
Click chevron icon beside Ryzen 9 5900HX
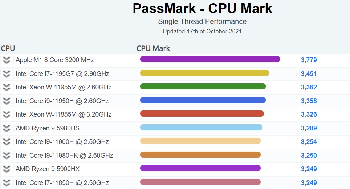(7, 169)
